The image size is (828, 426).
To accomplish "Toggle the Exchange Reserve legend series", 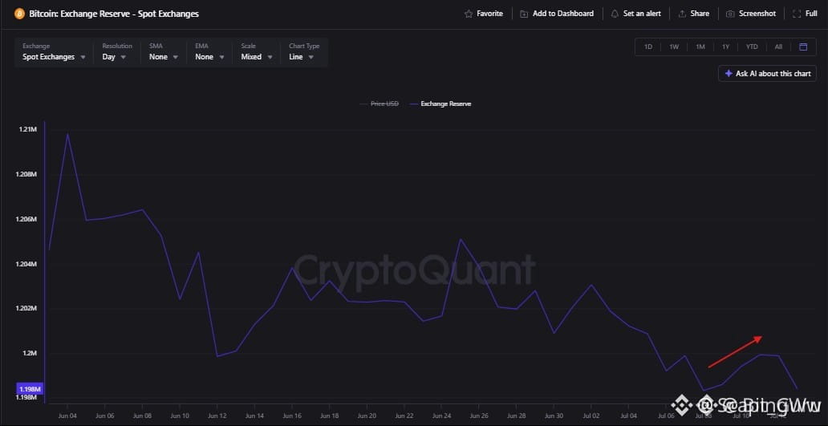I will (440, 104).
